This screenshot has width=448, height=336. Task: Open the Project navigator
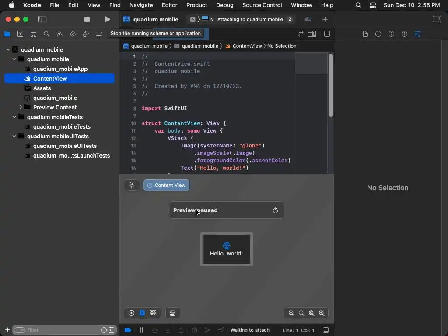(7, 34)
